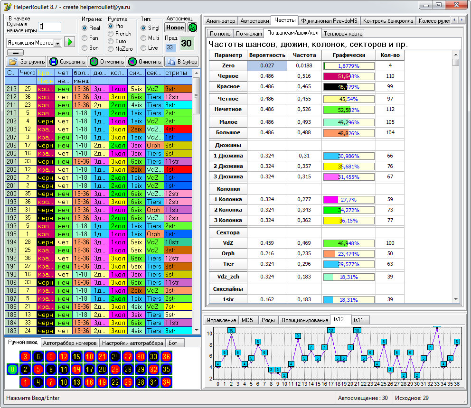Click the Загрузить load button
This screenshot has width=471, height=408.
pos(27,62)
